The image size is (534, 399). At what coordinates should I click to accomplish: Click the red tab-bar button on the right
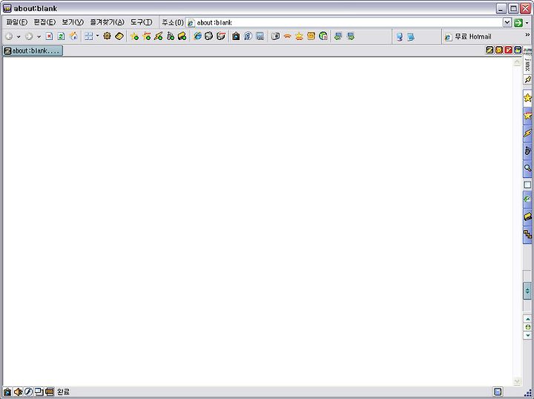coord(509,50)
